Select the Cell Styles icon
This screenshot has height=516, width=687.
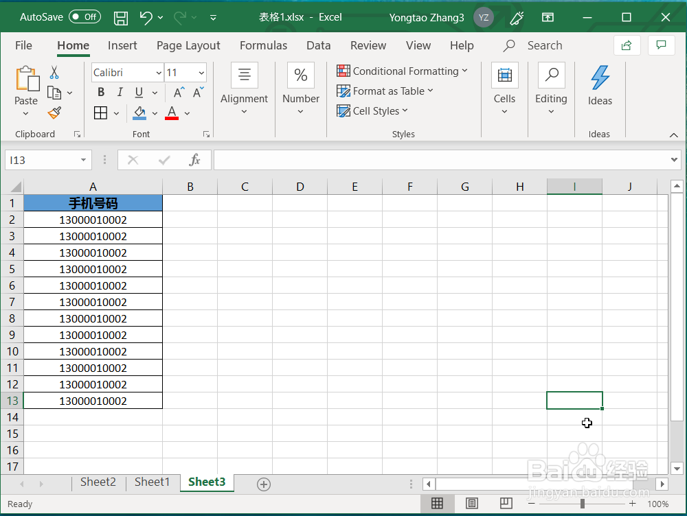[x=343, y=110]
